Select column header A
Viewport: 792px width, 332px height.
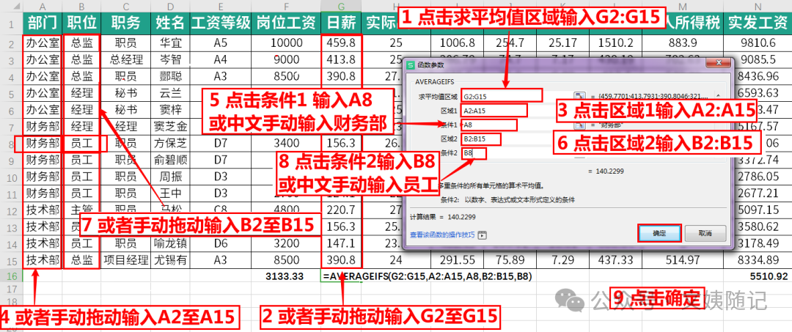pyautogui.click(x=43, y=6)
